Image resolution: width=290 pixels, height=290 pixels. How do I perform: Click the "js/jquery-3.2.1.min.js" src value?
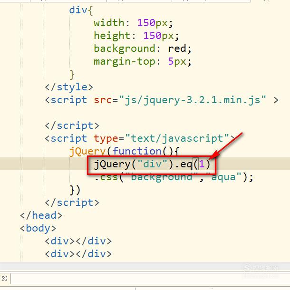coord(193,100)
